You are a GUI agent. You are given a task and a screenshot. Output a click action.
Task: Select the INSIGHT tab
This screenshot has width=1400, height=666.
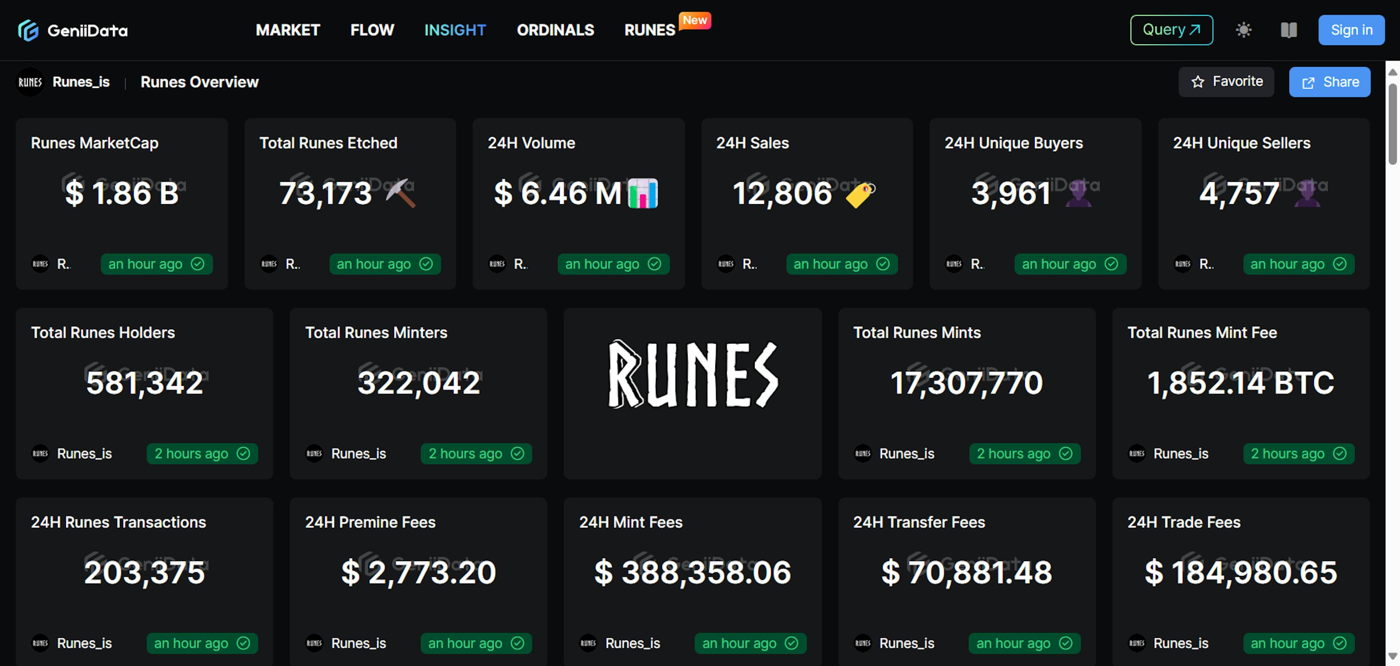pyautogui.click(x=455, y=30)
